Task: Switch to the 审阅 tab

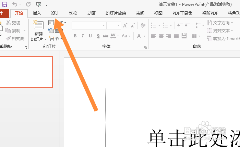Action: pos(140,13)
